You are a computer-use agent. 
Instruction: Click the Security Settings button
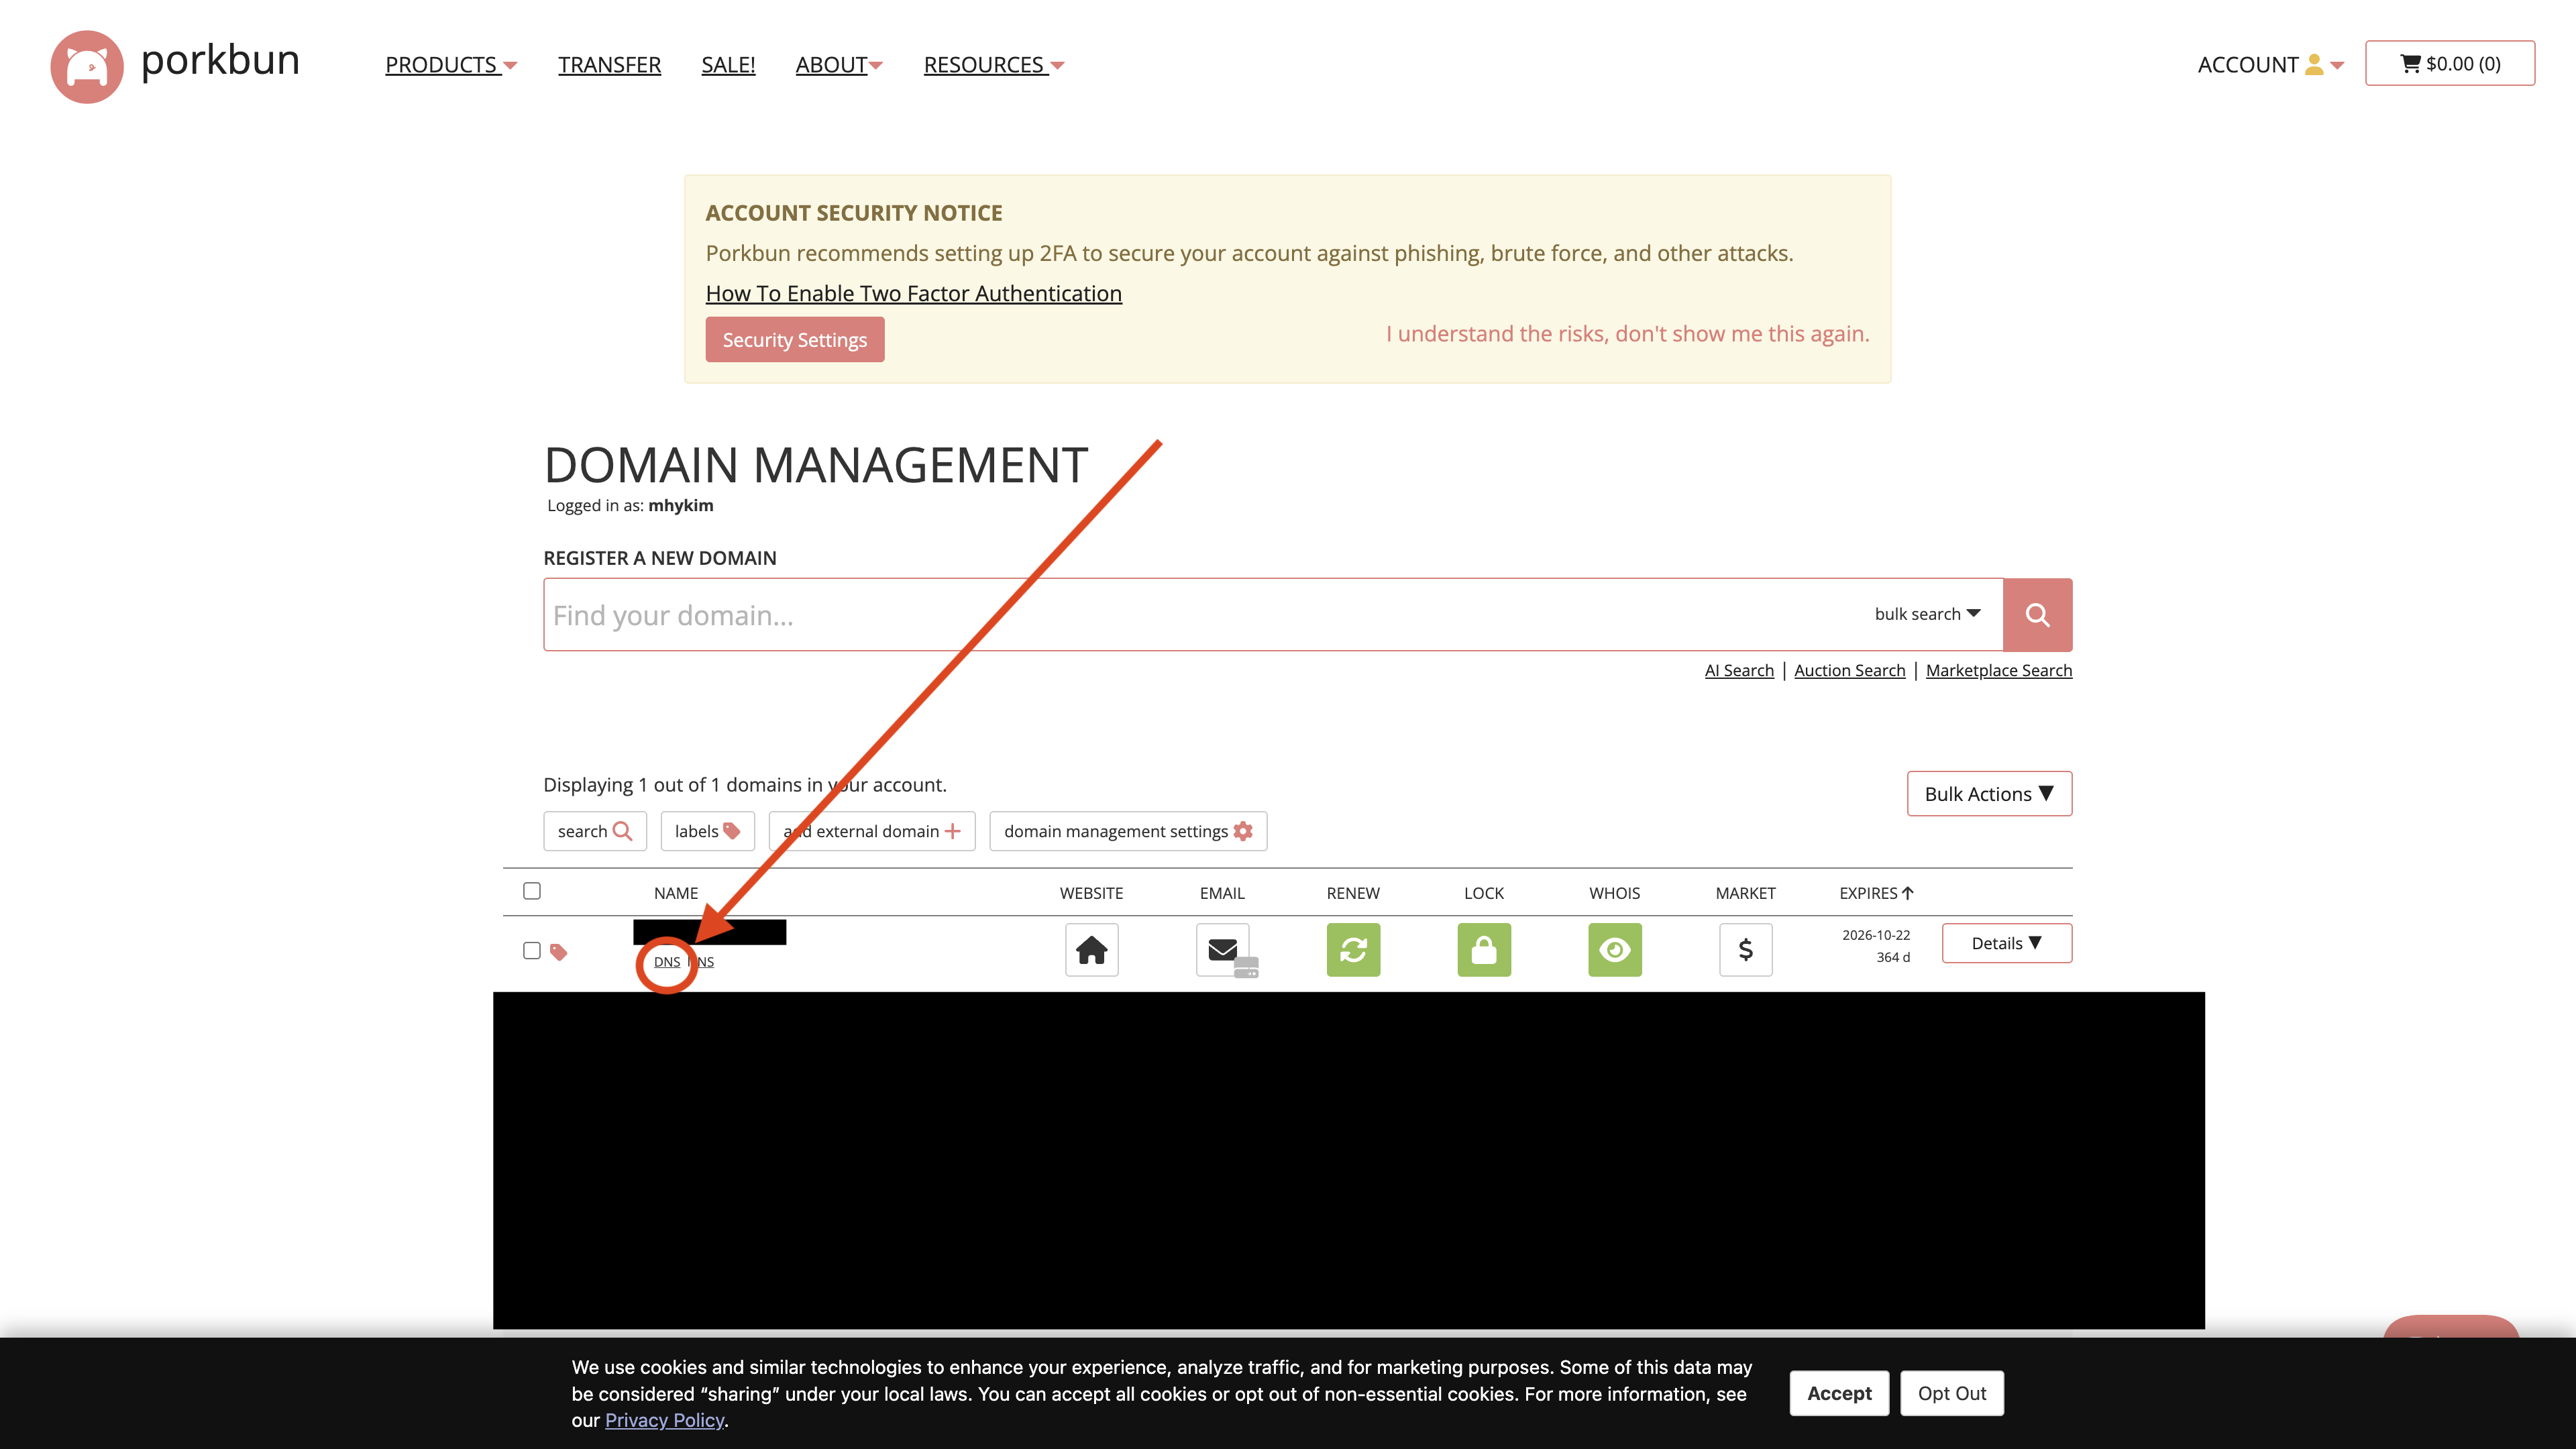pos(795,339)
